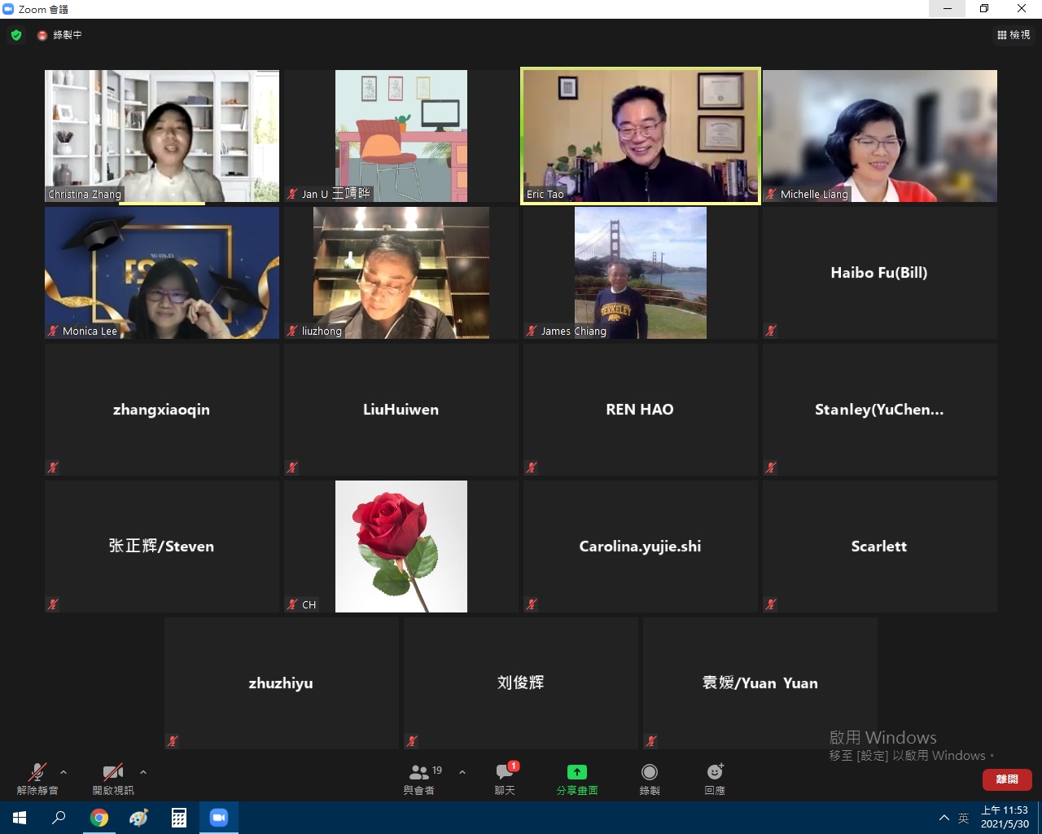The height and width of the screenshot is (834, 1042).
Task: Open the chat panel with unread badge
Action: coord(505,772)
